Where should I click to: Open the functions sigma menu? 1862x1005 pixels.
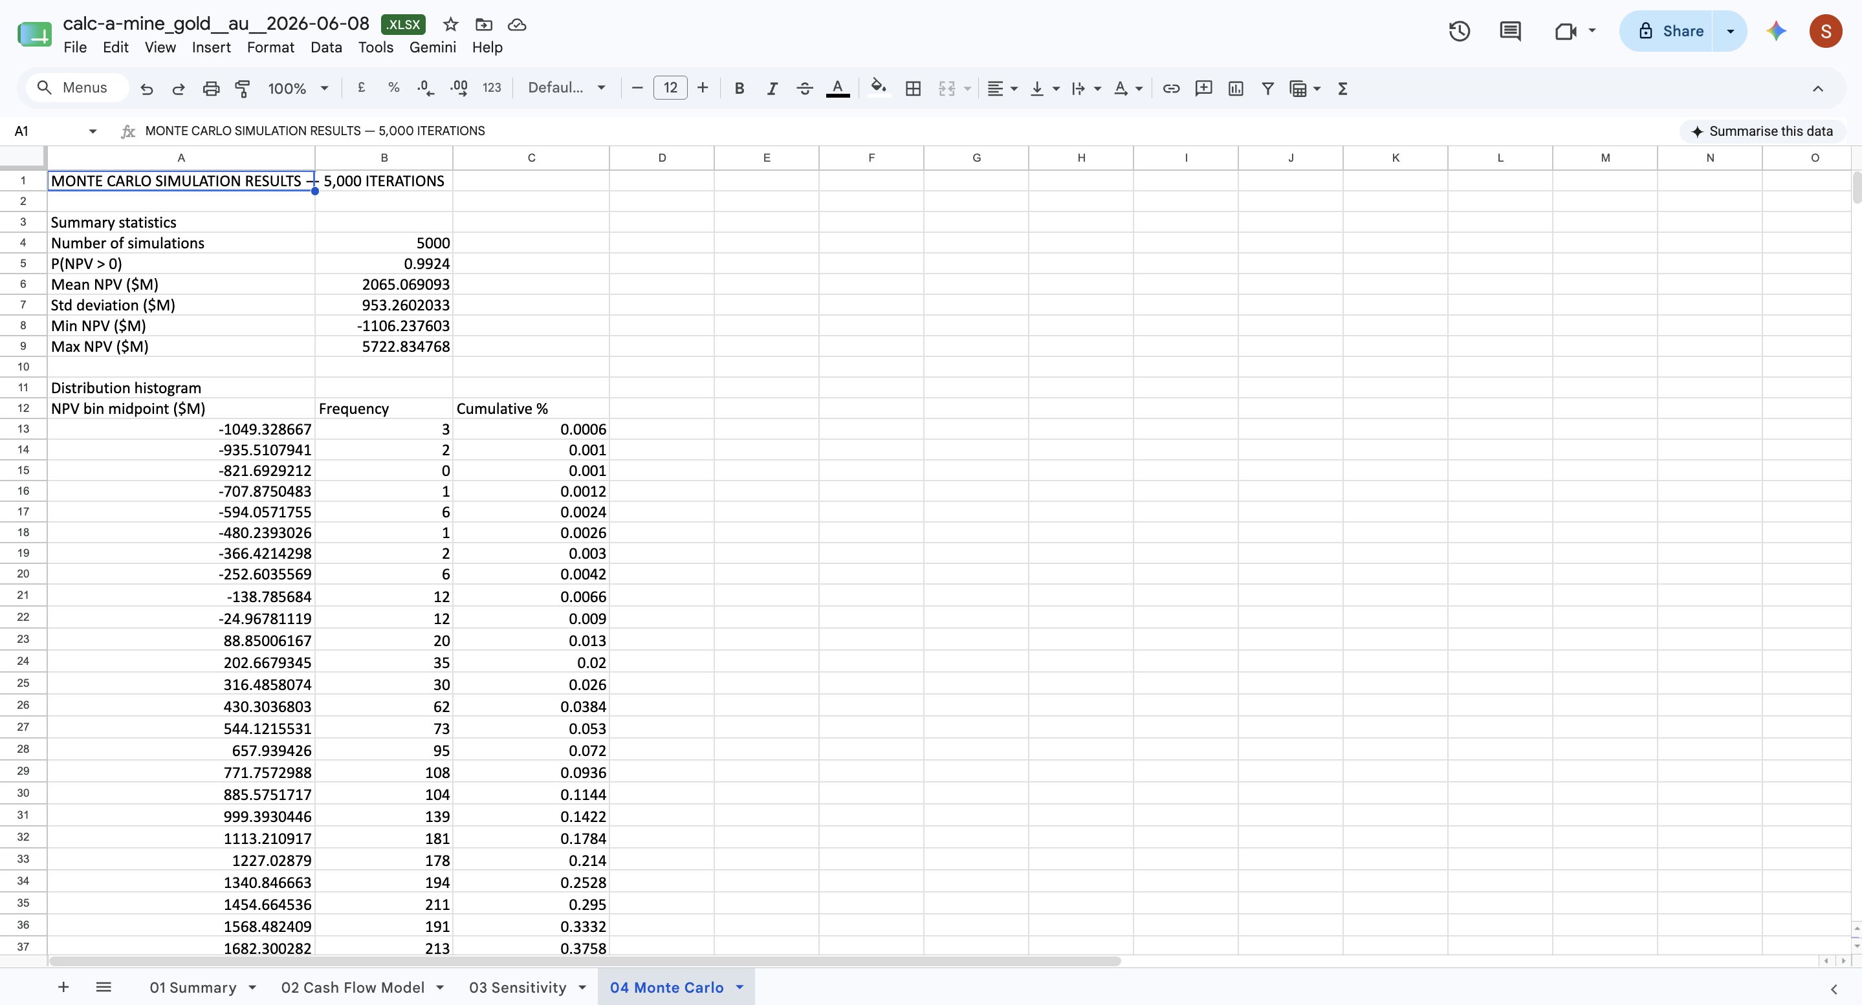[x=1342, y=88]
